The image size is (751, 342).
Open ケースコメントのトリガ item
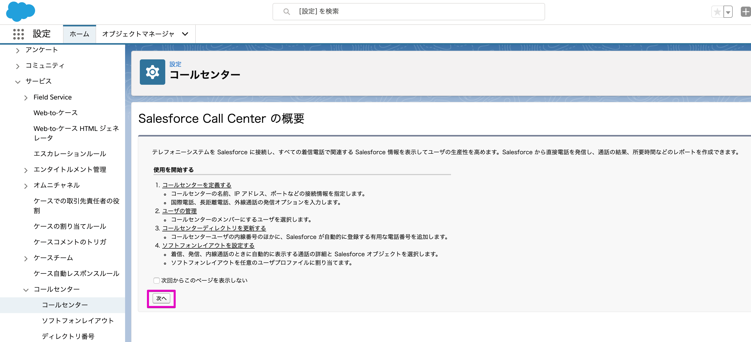(x=70, y=242)
